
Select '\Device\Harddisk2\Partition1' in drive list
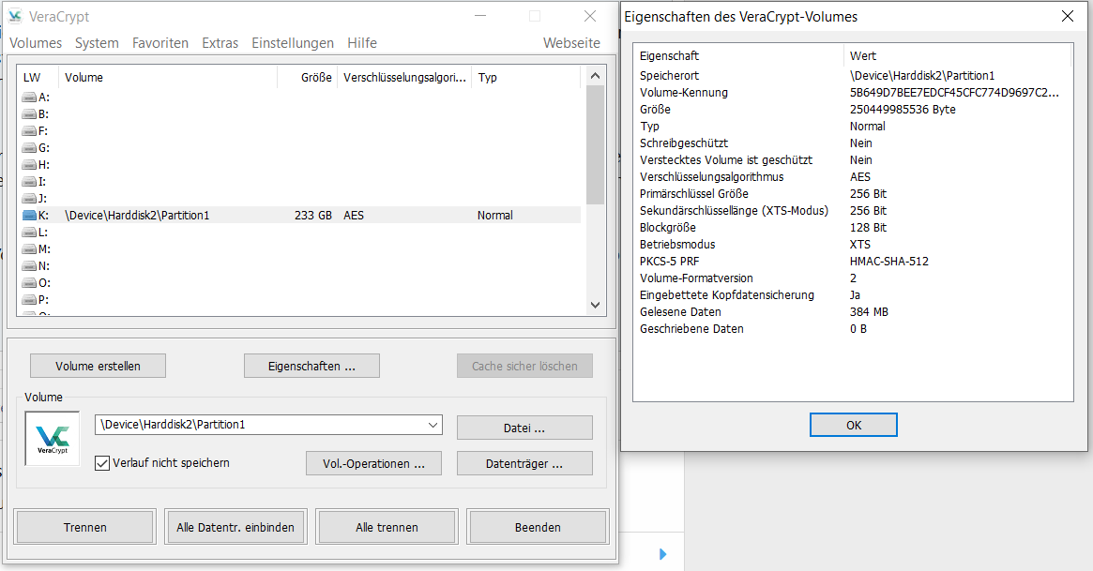(137, 215)
